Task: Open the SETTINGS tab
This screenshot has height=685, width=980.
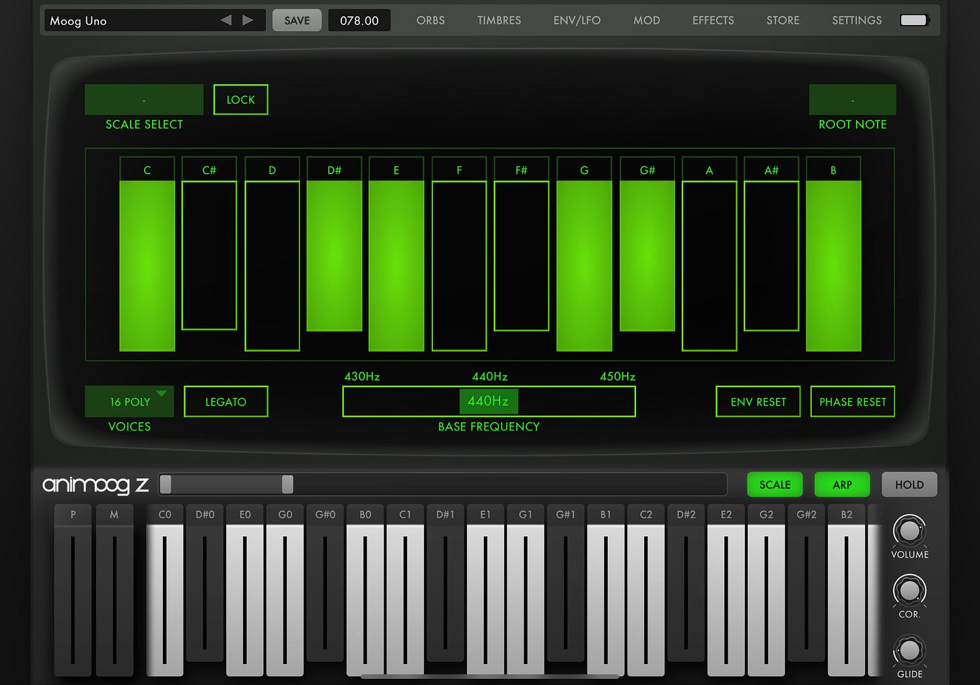Action: 857,20
